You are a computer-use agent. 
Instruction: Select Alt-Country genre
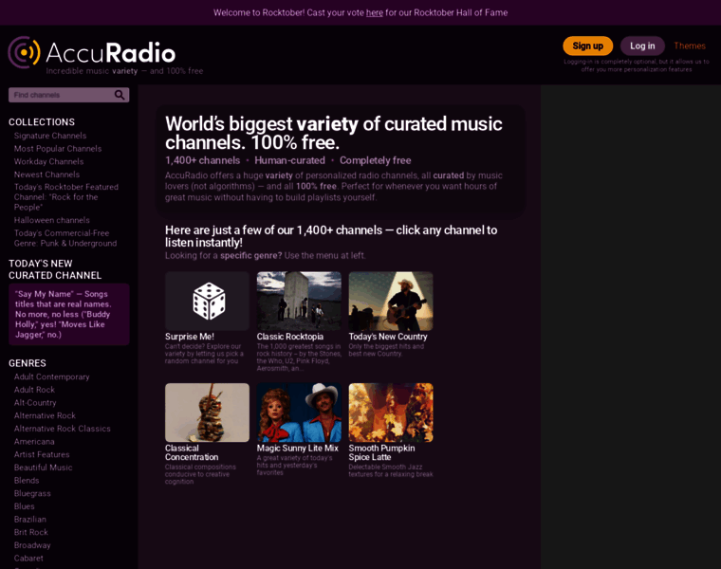pyautogui.click(x=35, y=403)
